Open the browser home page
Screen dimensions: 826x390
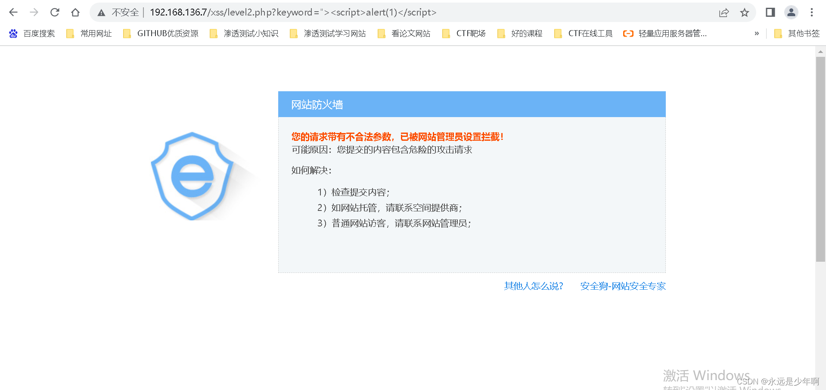pos(75,12)
